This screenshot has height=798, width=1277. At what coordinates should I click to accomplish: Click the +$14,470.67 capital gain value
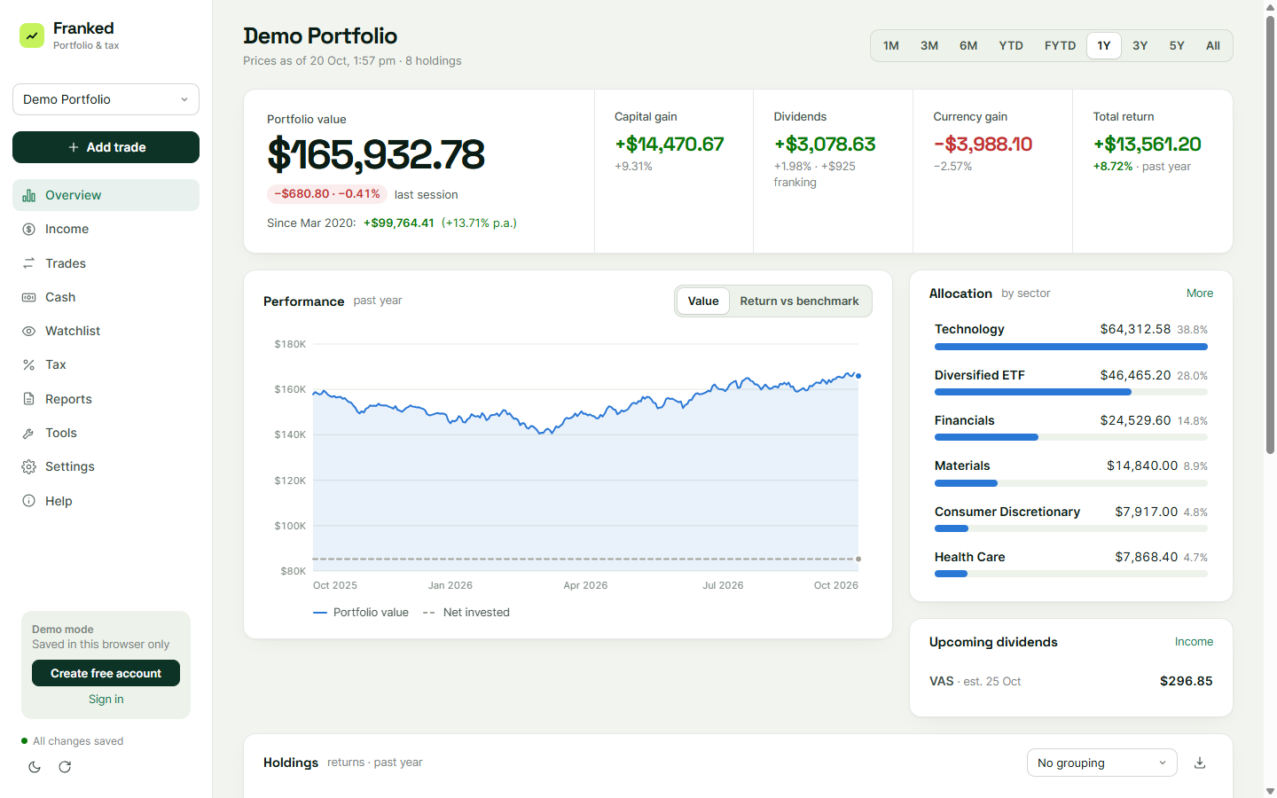point(670,144)
